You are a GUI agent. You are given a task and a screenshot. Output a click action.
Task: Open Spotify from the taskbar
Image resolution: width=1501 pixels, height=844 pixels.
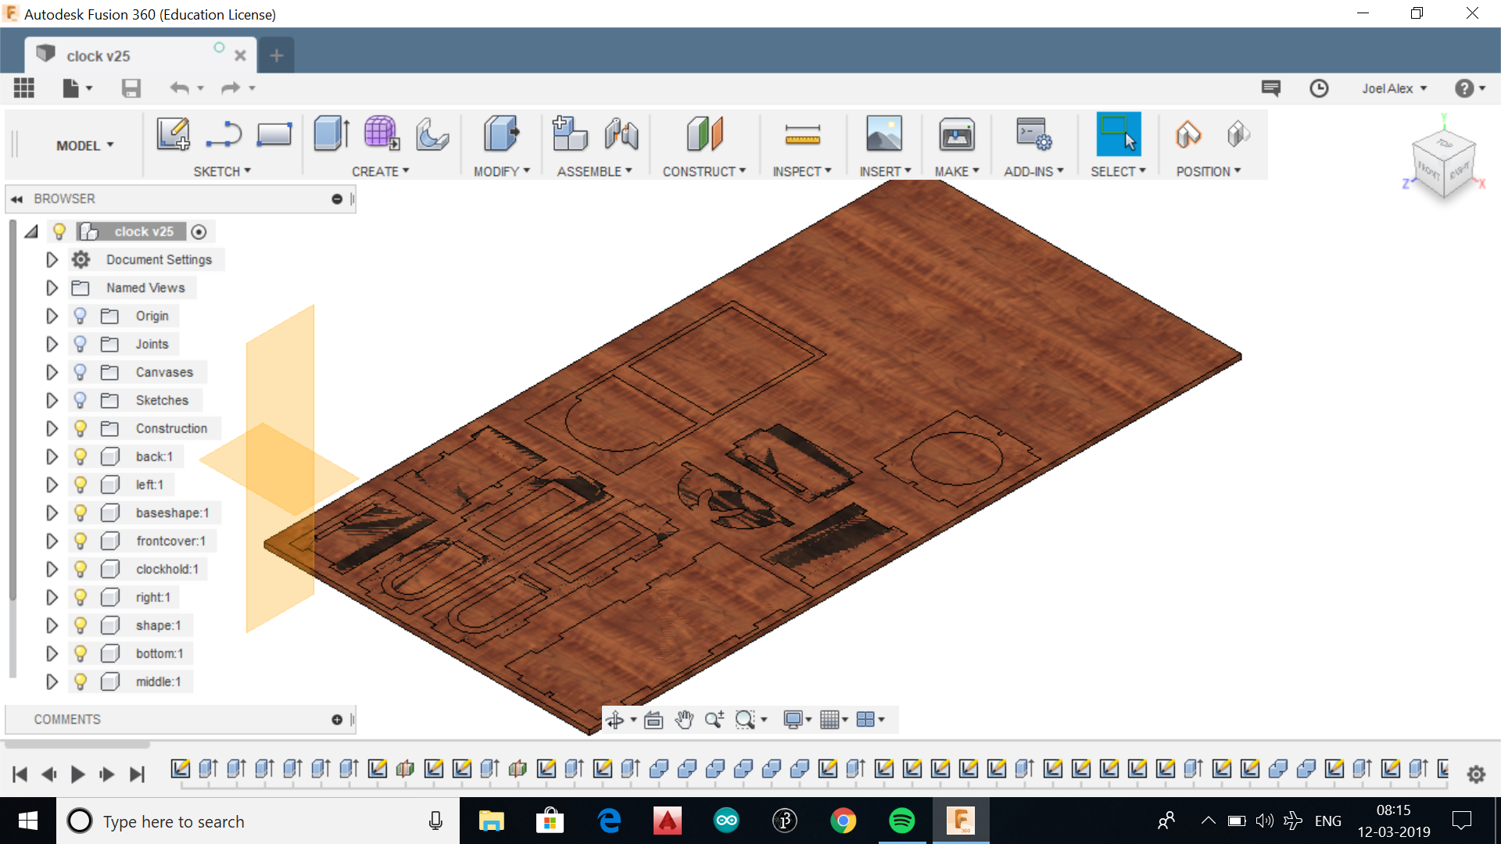901,821
